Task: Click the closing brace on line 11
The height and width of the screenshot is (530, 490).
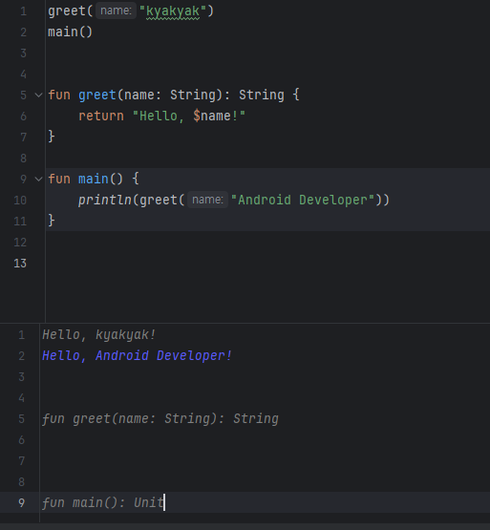Action: (52, 221)
